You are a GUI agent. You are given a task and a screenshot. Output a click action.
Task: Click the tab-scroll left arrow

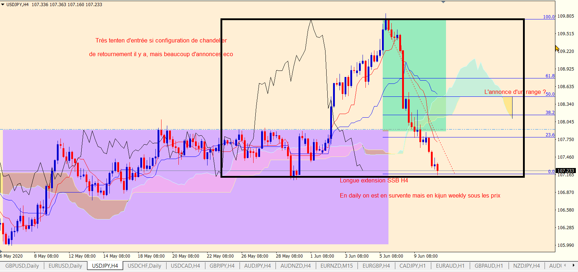[x=565, y=266]
